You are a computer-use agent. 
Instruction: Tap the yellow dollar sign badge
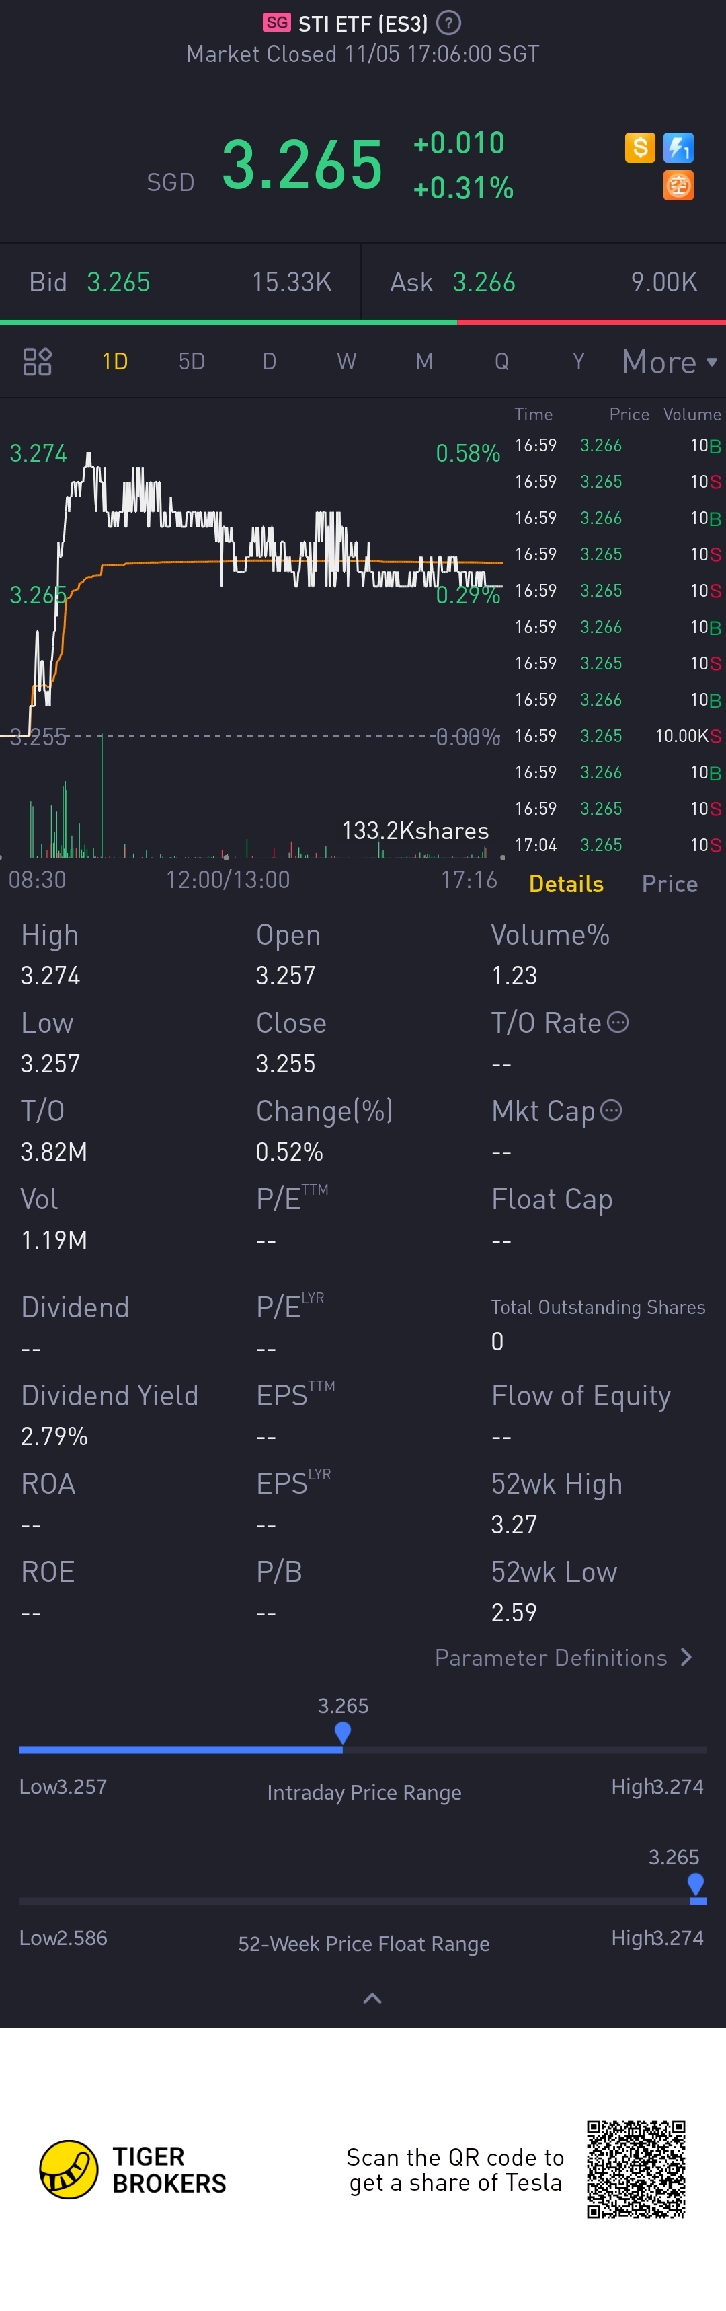pos(640,147)
